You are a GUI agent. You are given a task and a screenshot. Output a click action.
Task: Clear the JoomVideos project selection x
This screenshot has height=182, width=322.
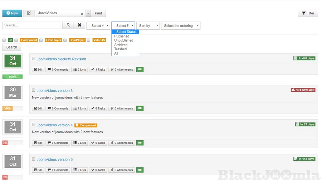[x=82, y=14]
